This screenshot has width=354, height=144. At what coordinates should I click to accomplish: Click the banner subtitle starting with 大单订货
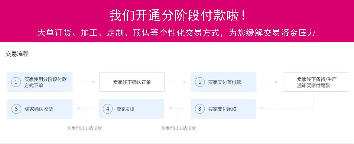pyautogui.click(x=176, y=33)
